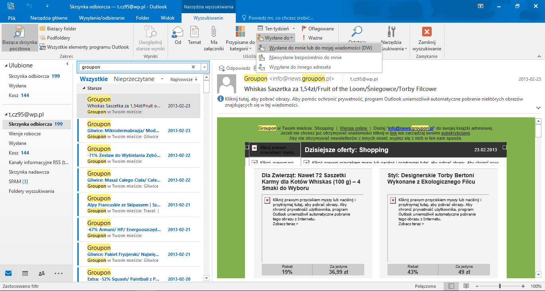Viewport: 545px width, 291px height.
Task: Show only Nieprzeczytane messages
Action: pos(134,79)
